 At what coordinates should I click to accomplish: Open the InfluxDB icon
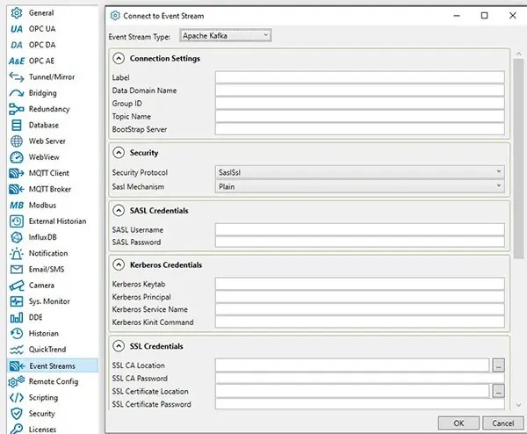point(17,237)
